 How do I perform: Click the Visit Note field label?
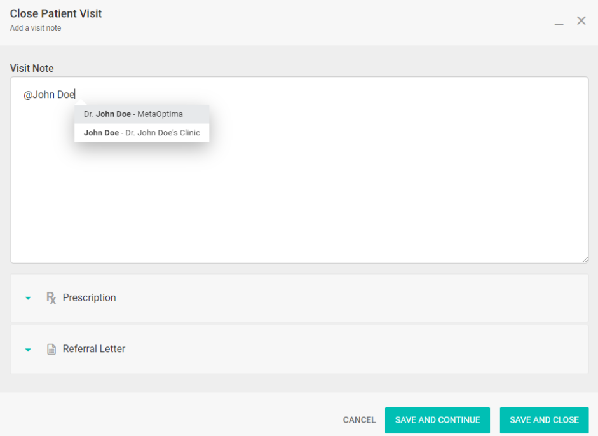pyautogui.click(x=32, y=68)
